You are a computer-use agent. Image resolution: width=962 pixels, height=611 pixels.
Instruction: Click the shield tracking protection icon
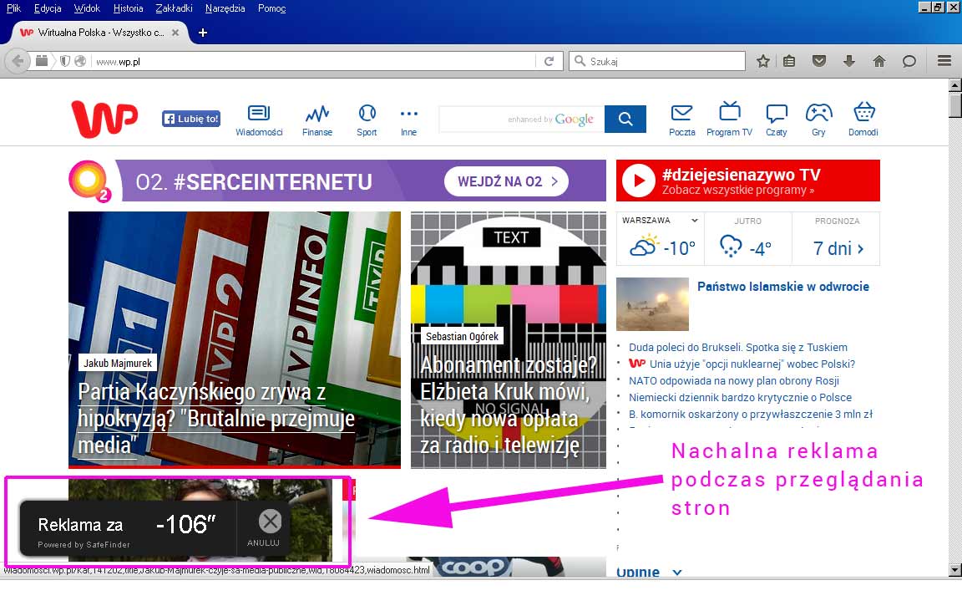click(x=65, y=61)
